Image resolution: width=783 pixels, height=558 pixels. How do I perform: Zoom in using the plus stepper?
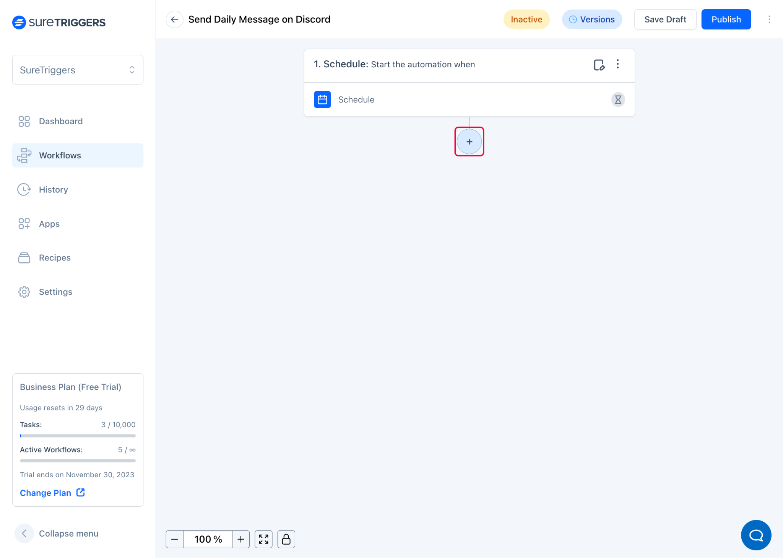[241, 539]
